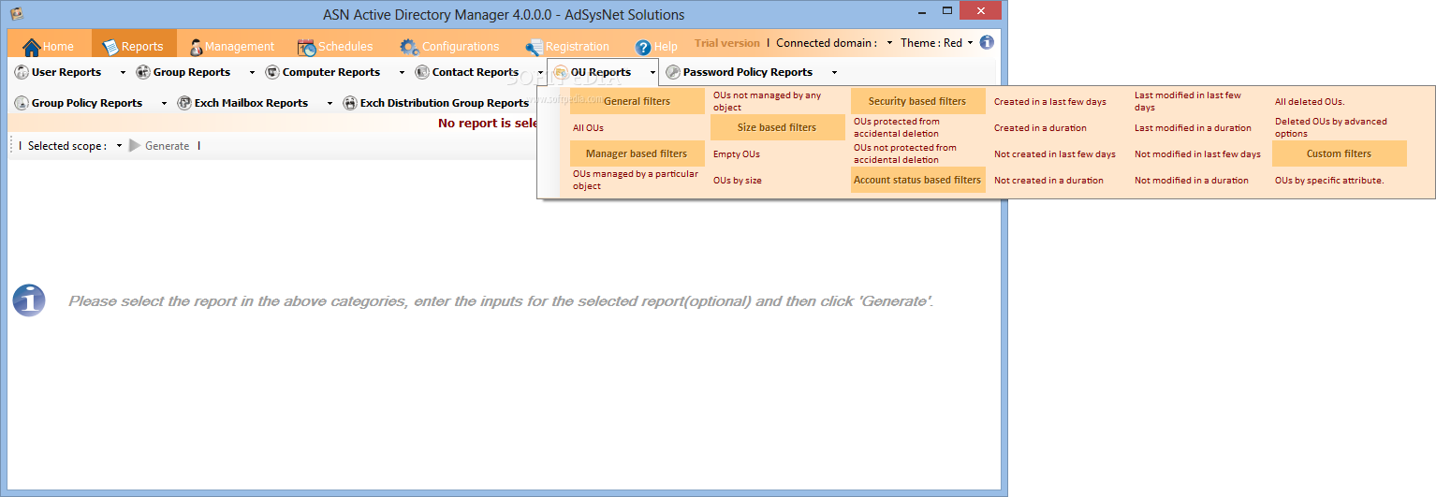The image size is (1436, 497).
Task: Click the Management person icon
Action: click(x=196, y=47)
